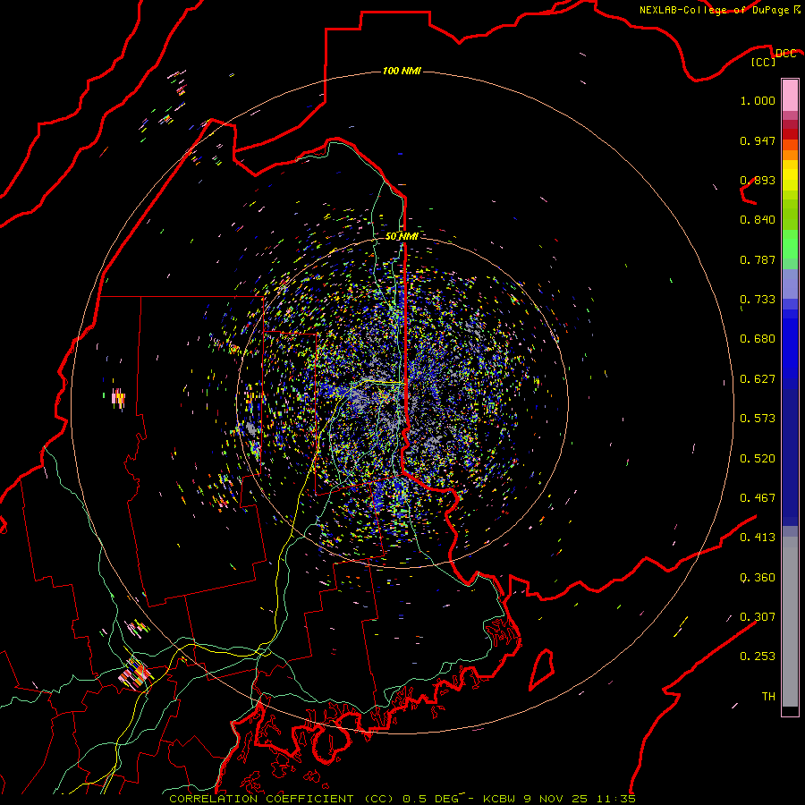This screenshot has height=805, width=805.
Task: Click the 0.733 scale value
Action: pos(758,300)
